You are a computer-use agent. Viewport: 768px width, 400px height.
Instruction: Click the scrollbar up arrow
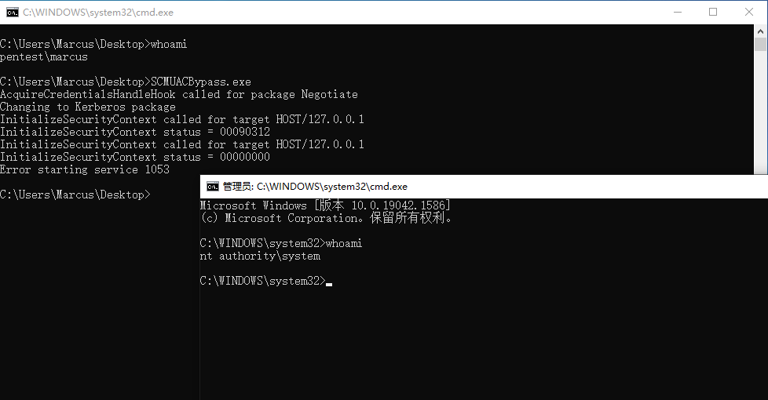click(760, 31)
